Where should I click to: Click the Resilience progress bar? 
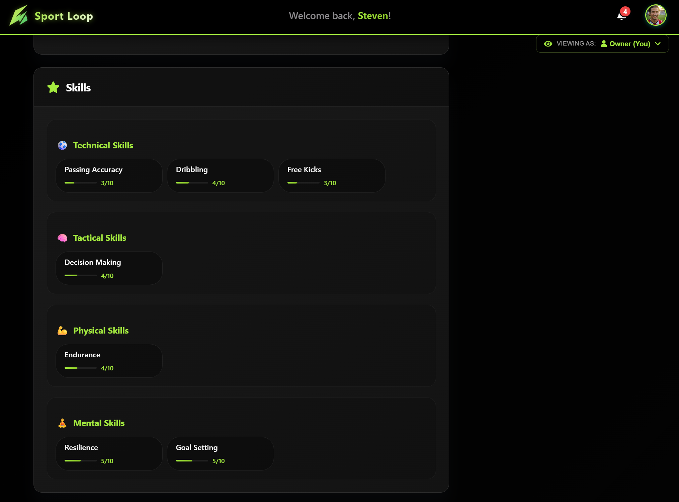[x=80, y=461]
